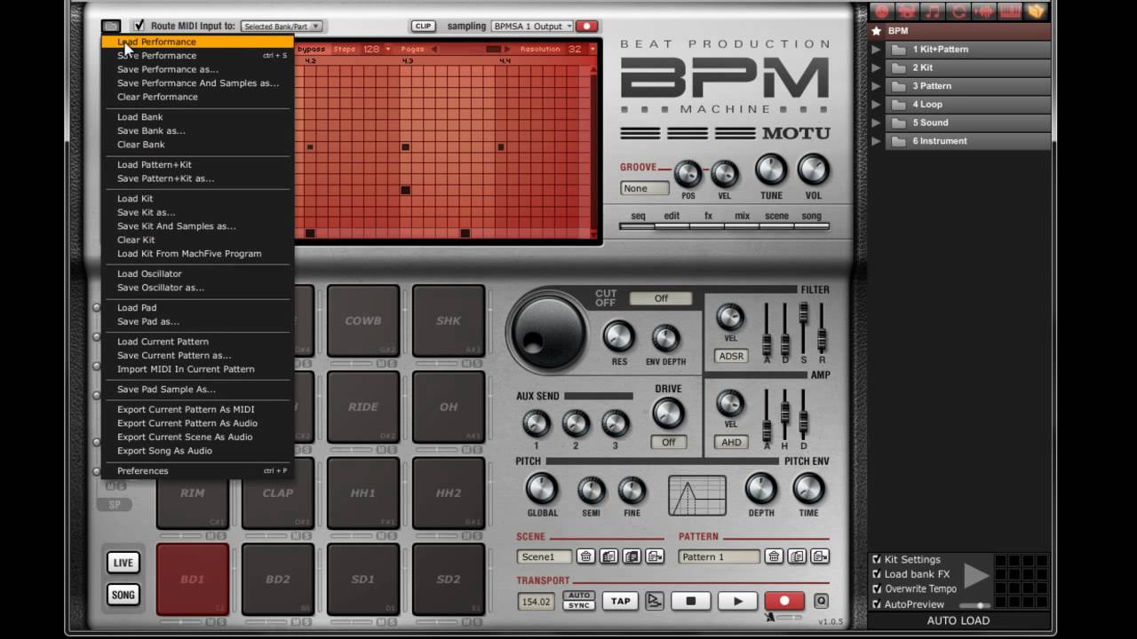The height and width of the screenshot is (639, 1137).
Task: Choose Load Performance menu item
Action: [x=197, y=42]
